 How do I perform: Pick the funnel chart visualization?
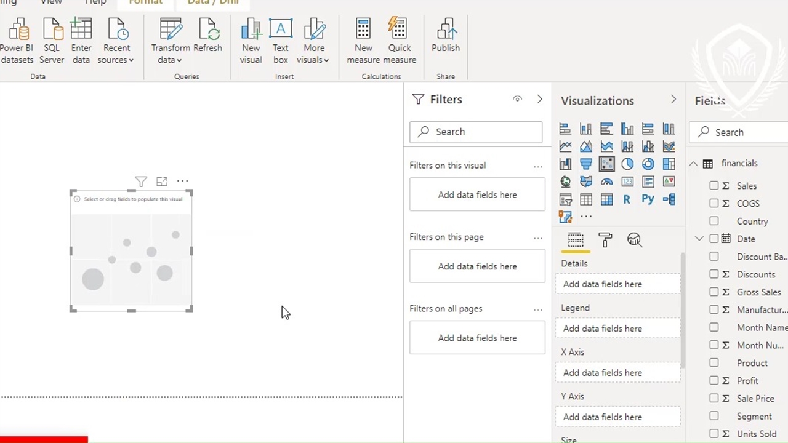585,164
